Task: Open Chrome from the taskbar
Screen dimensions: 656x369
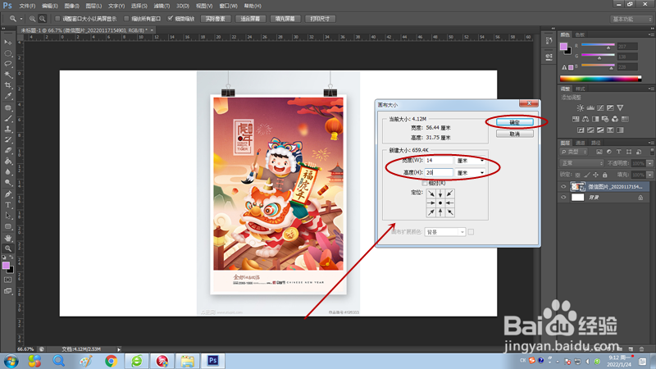Action: 111,361
